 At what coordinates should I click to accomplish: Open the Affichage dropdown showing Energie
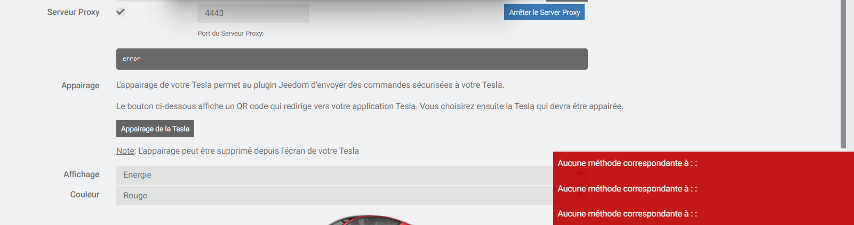pos(334,175)
